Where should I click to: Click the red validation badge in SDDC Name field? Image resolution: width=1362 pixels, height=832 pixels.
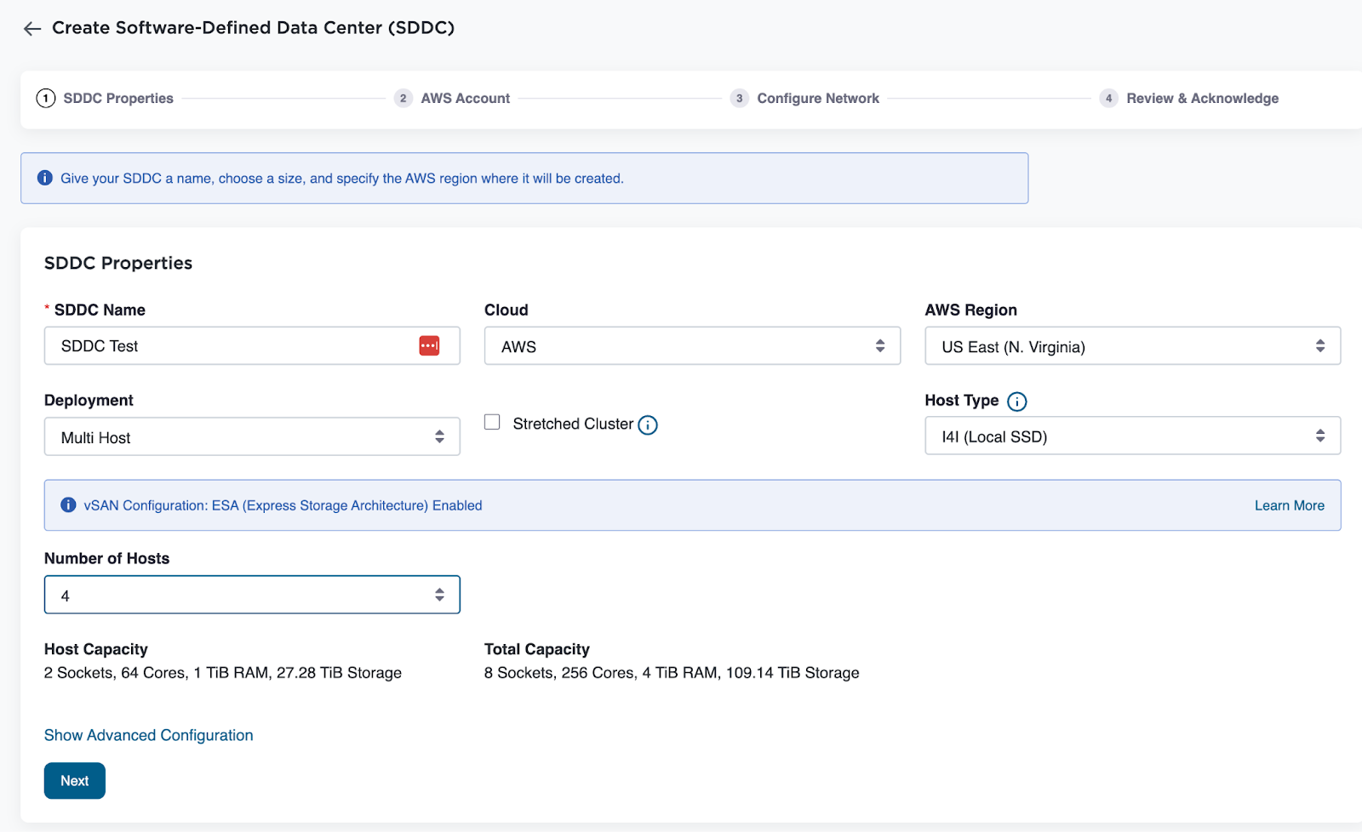coord(430,345)
